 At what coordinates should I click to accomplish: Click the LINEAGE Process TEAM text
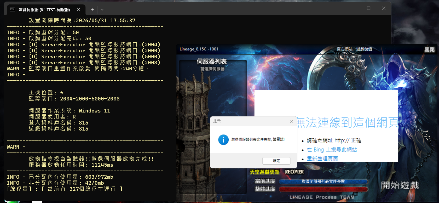click(x=322, y=197)
